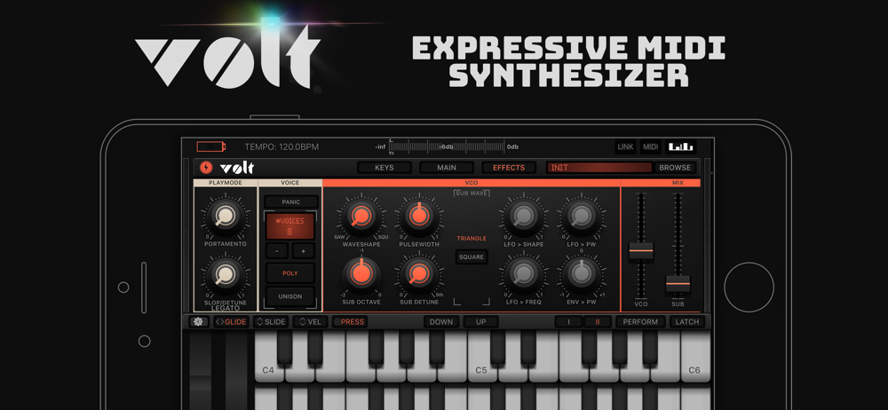The width and height of the screenshot is (888, 410).
Task: Click the #VOICES 8 display
Action: tap(290, 226)
